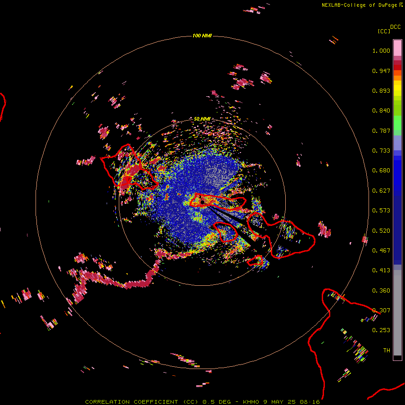The height and width of the screenshot is (405, 405).
Task: Select the 0.253 scale value
Action: tap(381, 330)
